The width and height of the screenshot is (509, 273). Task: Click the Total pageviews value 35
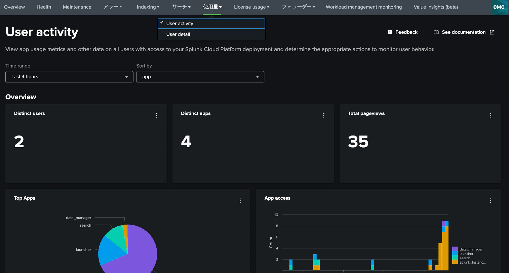tap(358, 142)
